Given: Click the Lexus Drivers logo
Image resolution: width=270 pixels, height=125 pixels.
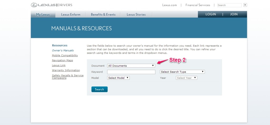Looking at the screenshot, I should click(51, 5).
